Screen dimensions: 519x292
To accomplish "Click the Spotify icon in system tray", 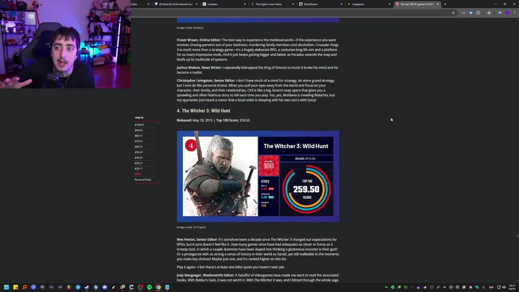I will (392, 287).
